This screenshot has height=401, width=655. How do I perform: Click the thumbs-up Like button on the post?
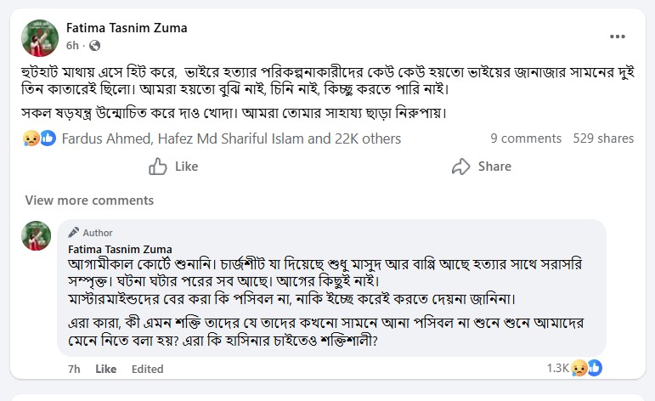[173, 167]
